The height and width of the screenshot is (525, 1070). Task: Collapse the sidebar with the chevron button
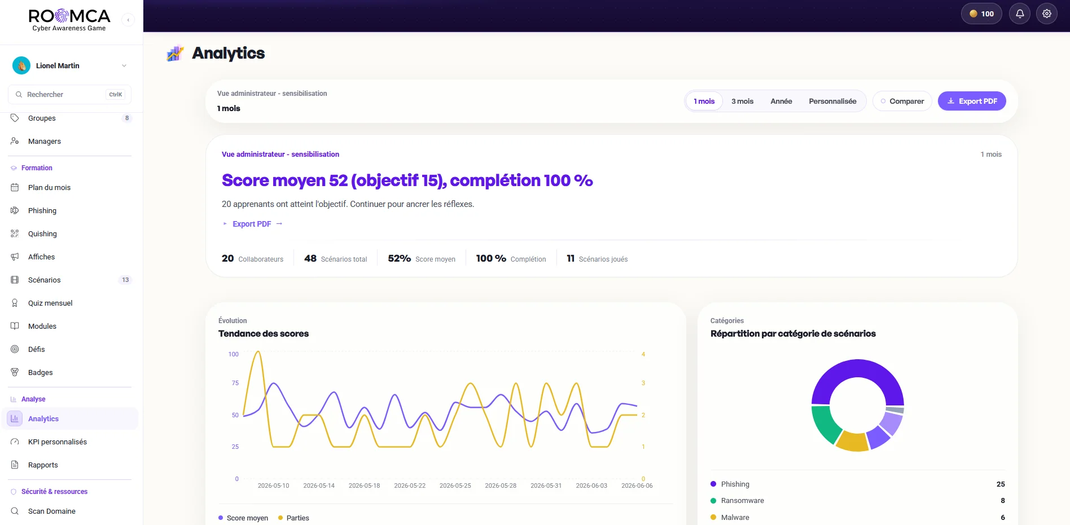[x=128, y=20]
